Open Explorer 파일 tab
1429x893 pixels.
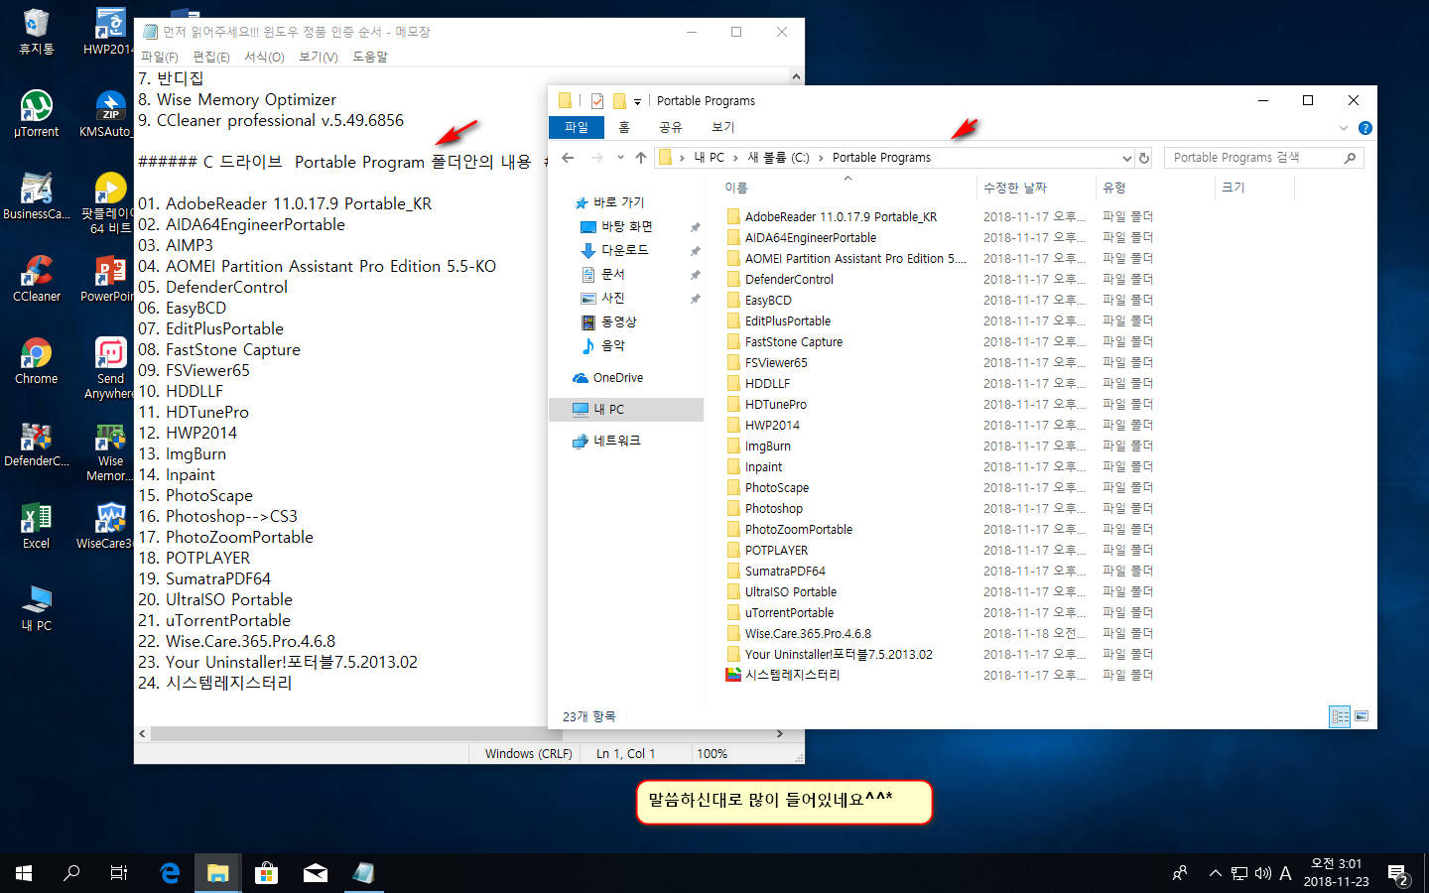(577, 127)
